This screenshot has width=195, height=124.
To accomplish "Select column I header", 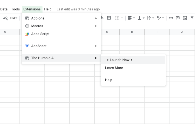I will [x=157, y=32].
